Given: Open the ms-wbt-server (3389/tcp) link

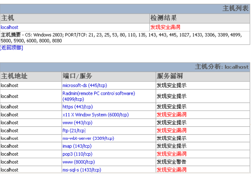Looking at the screenshot, I should coord(88,138).
